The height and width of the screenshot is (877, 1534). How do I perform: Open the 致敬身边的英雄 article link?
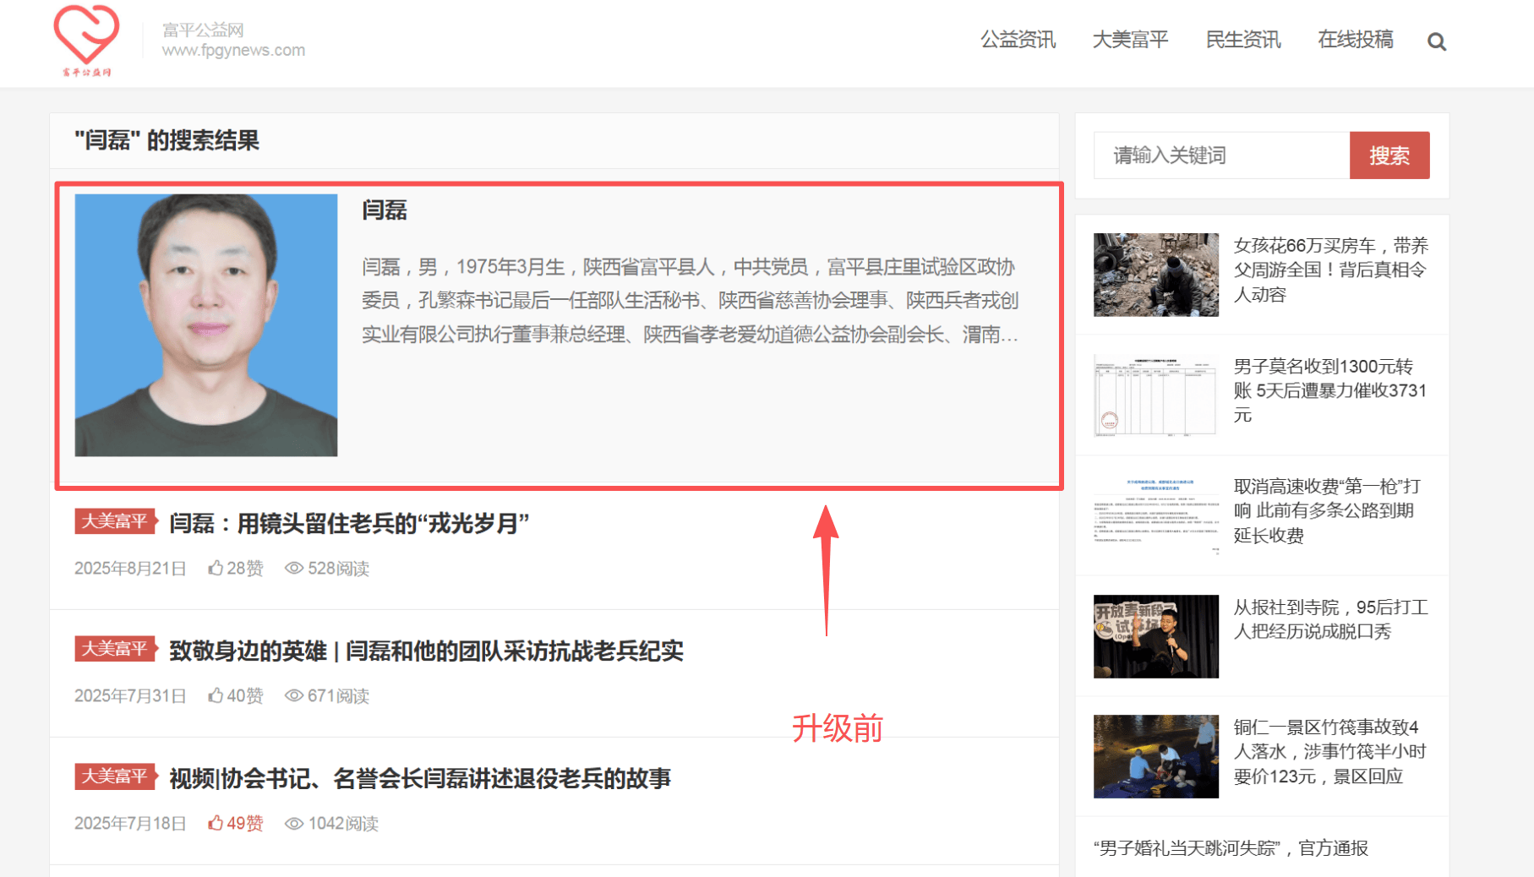(x=426, y=651)
